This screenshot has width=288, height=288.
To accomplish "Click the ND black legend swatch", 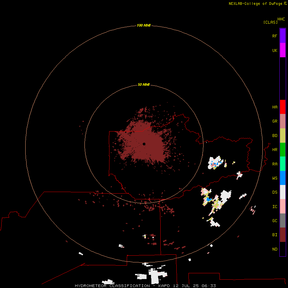I will 283,249.
